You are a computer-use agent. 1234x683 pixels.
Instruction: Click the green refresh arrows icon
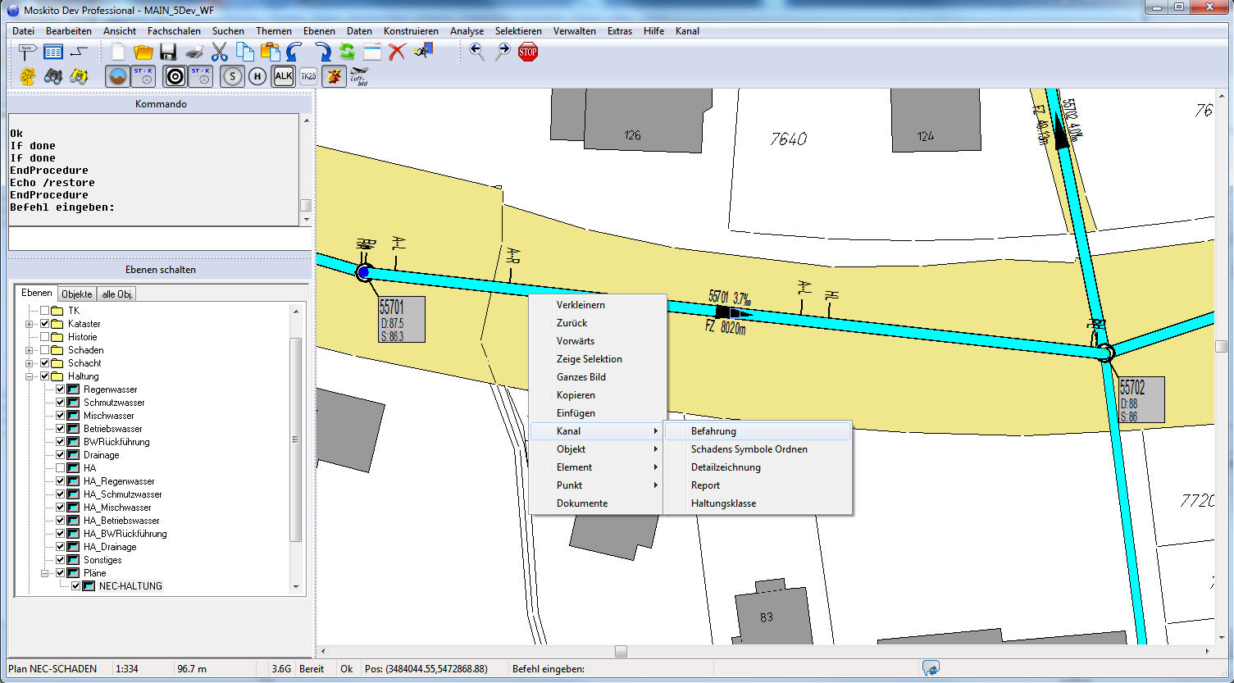pos(347,52)
